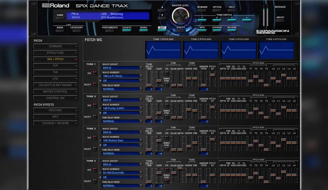Toggle Tone 4 FXM On button
328x190 pixels.
point(167,170)
